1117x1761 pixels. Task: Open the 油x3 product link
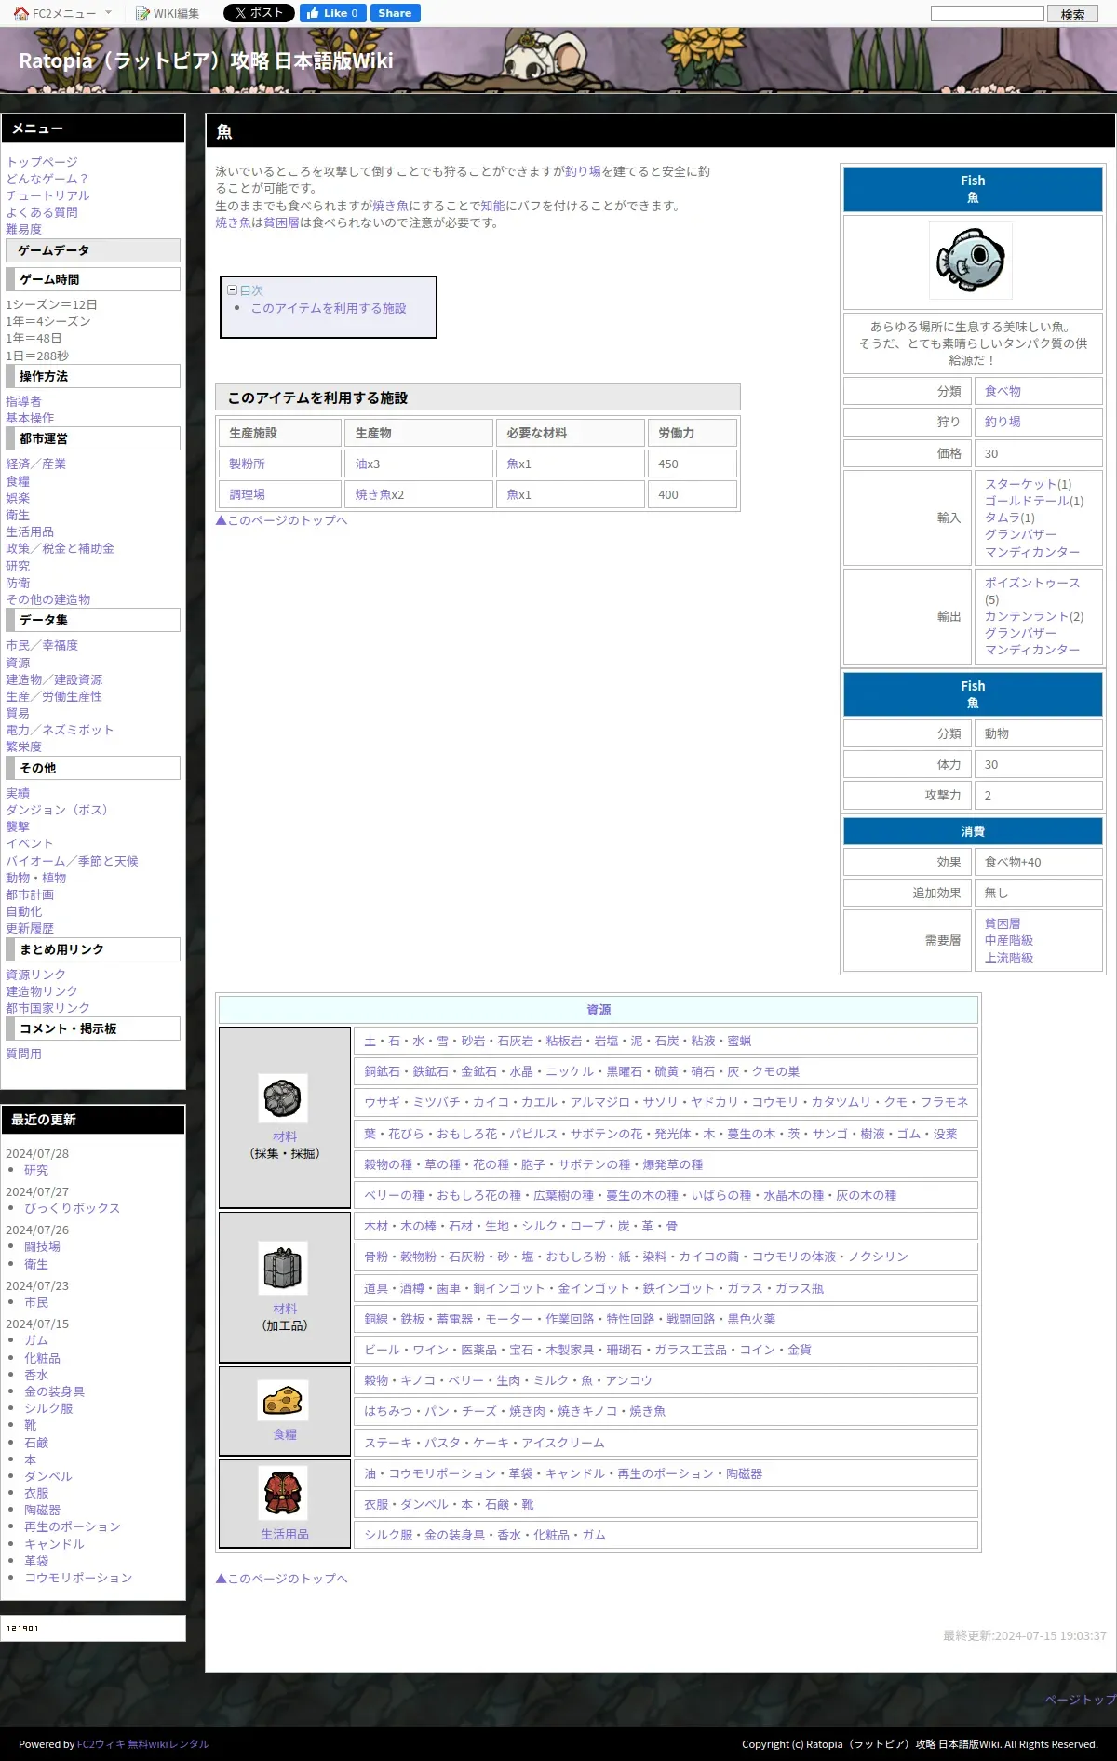tap(368, 464)
